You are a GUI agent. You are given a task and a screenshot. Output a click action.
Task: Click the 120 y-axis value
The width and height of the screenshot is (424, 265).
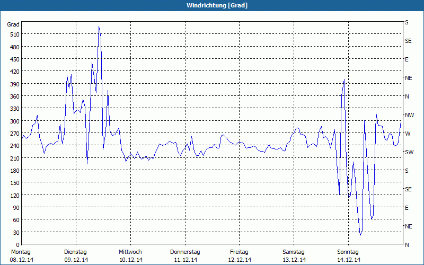pos(15,195)
